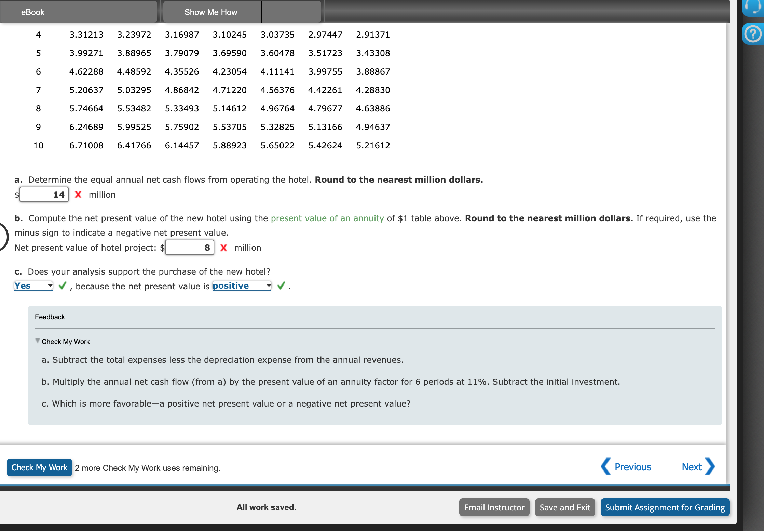
Task: Click the green checkmark next to Yes
Action: [x=62, y=286]
